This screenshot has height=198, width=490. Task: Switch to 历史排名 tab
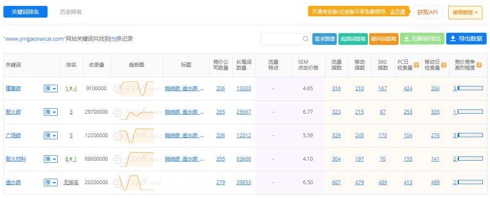(71, 12)
